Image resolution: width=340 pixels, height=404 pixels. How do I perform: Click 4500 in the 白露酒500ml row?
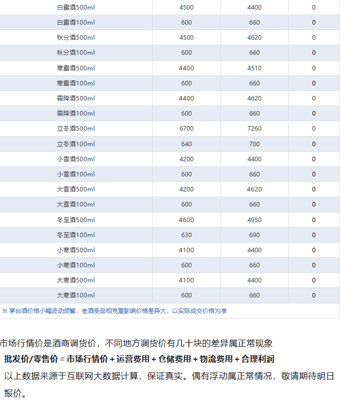(186, 8)
